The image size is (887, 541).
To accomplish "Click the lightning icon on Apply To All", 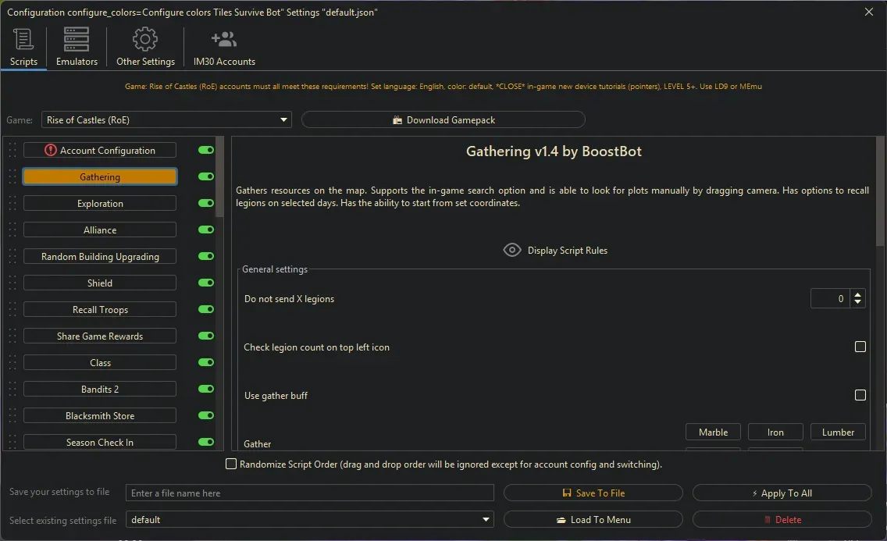I will click(754, 493).
